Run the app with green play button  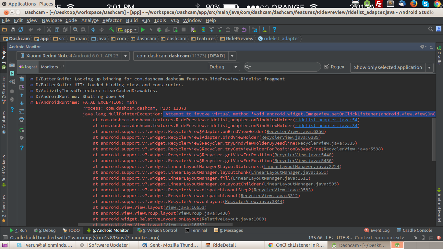tap(143, 30)
